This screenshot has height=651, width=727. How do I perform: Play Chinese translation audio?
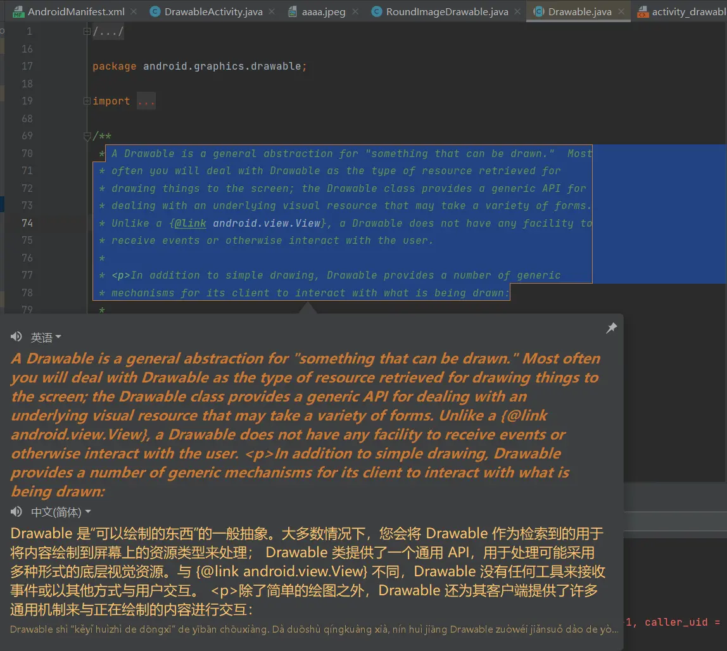(x=16, y=512)
